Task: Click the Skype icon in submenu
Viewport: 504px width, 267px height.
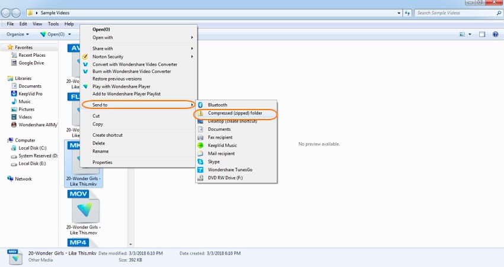Action: click(200, 162)
